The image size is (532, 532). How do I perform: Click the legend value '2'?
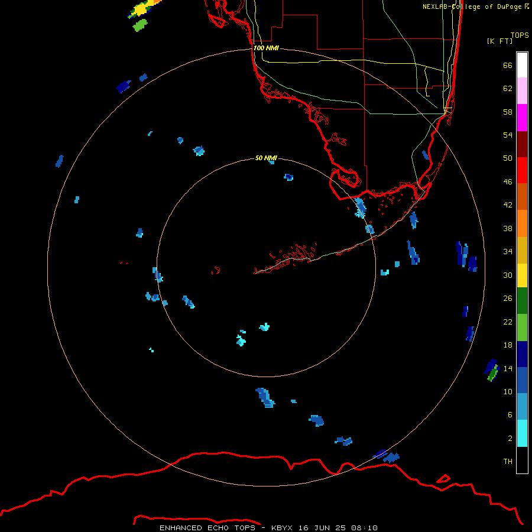point(510,439)
